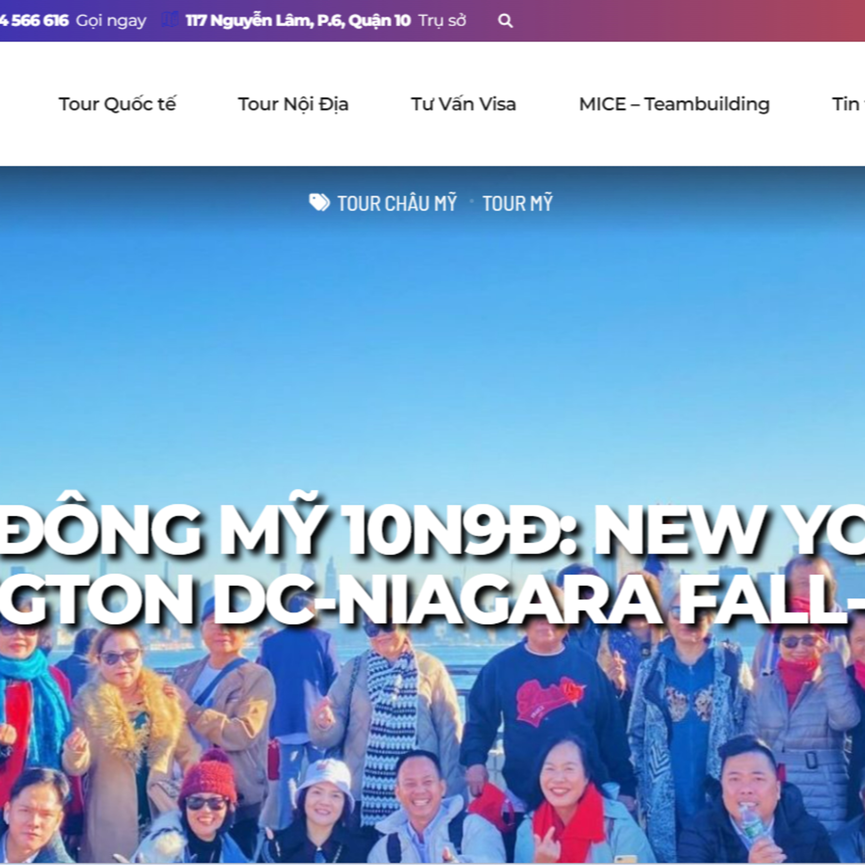
Task: Call the phone number ending 566 616
Action: (34, 20)
